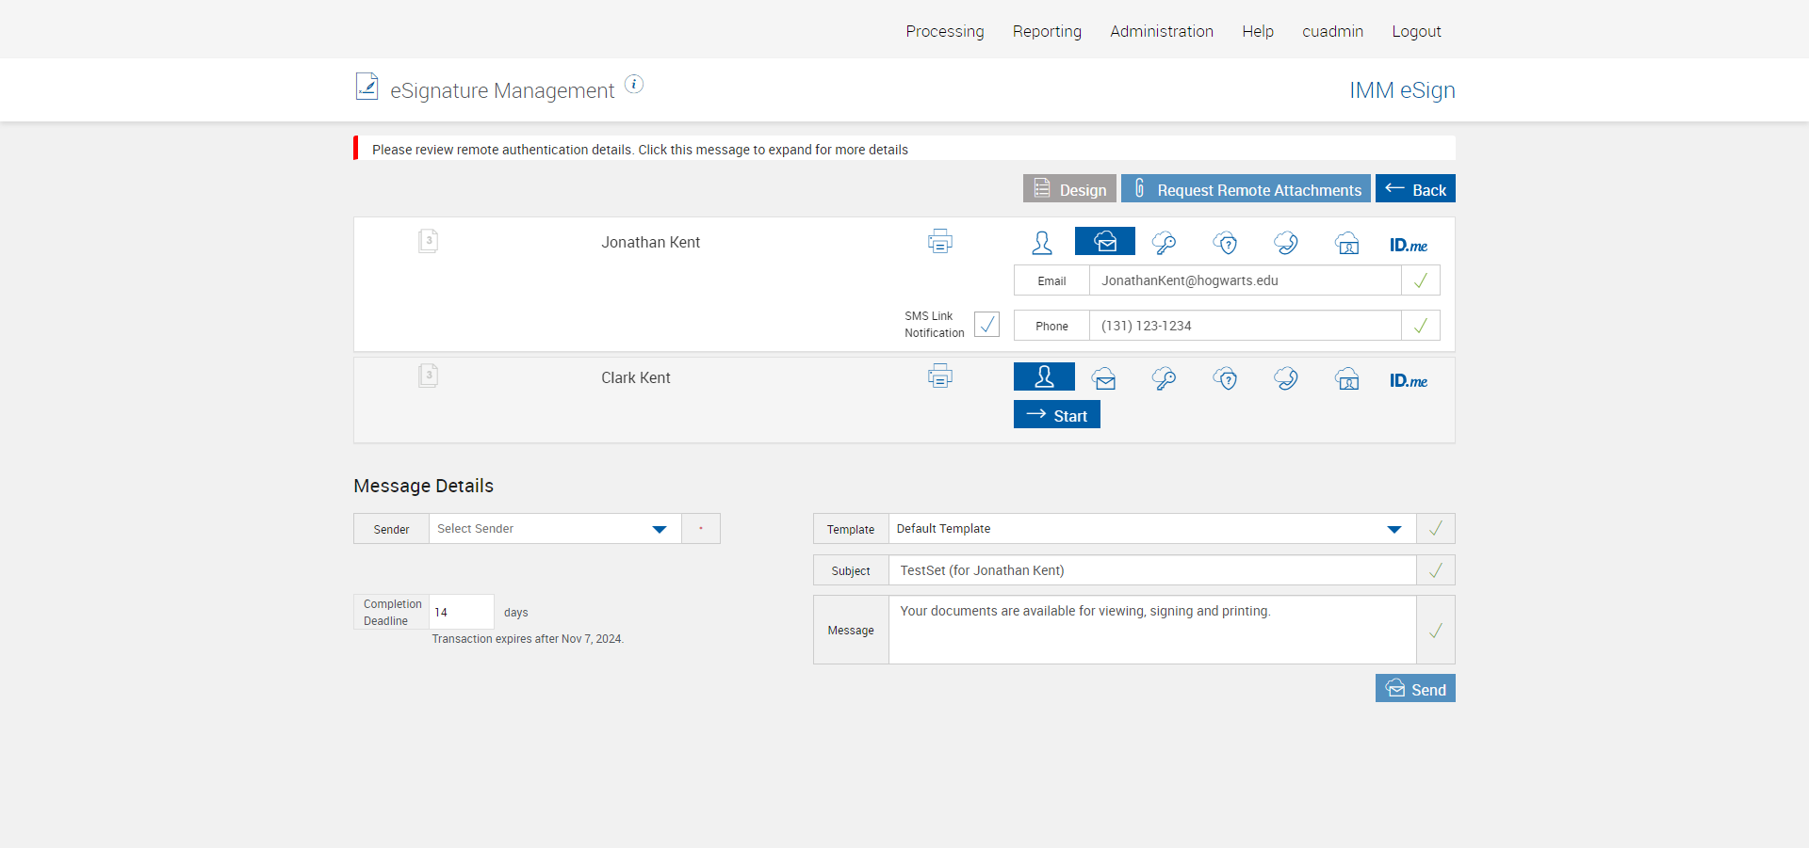Click the document icon beside Jonathan Kent
The image size is (1809, 848).
point(429,241)
